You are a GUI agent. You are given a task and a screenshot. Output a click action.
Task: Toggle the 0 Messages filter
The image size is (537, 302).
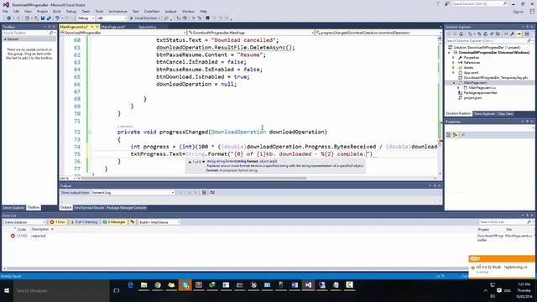[114, 222]
